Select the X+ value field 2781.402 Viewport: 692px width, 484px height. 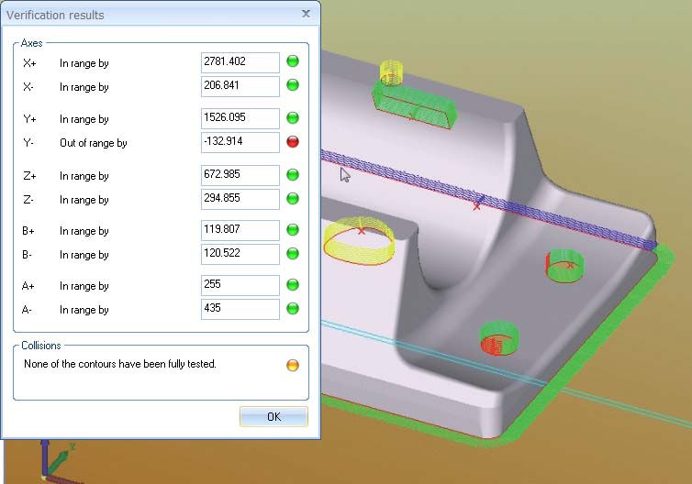pos(240,62)
